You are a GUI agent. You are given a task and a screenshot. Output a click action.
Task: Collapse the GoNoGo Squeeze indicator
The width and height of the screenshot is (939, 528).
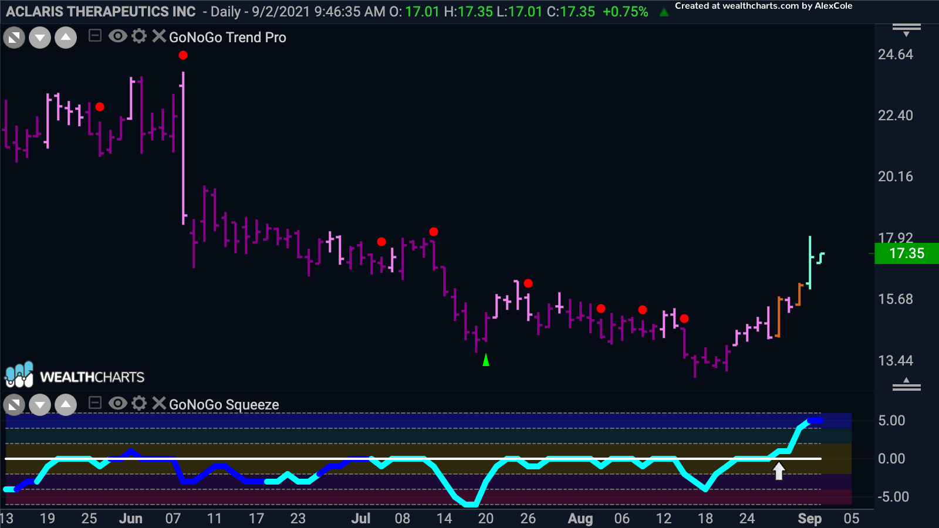click(94, 403)
